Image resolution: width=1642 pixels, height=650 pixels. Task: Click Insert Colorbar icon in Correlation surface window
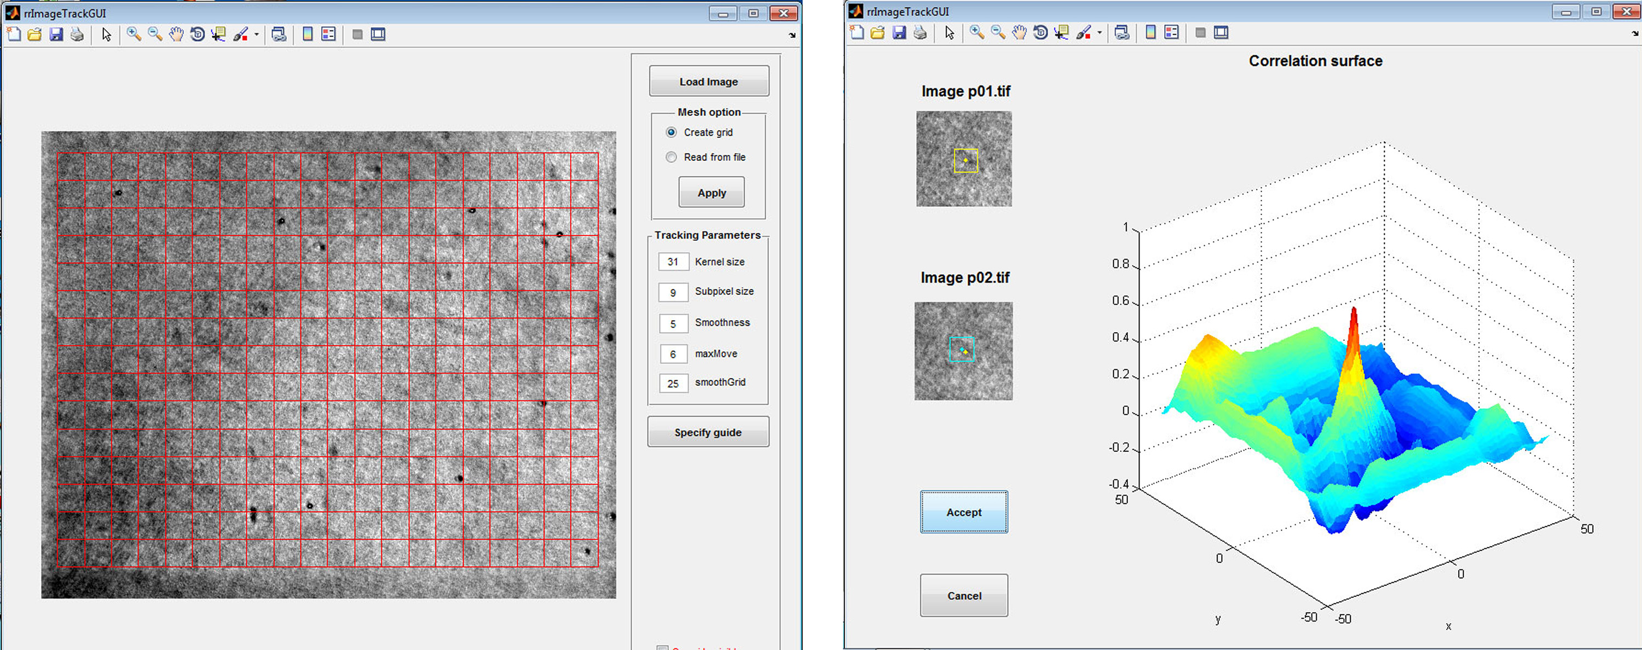point(1150,32)
